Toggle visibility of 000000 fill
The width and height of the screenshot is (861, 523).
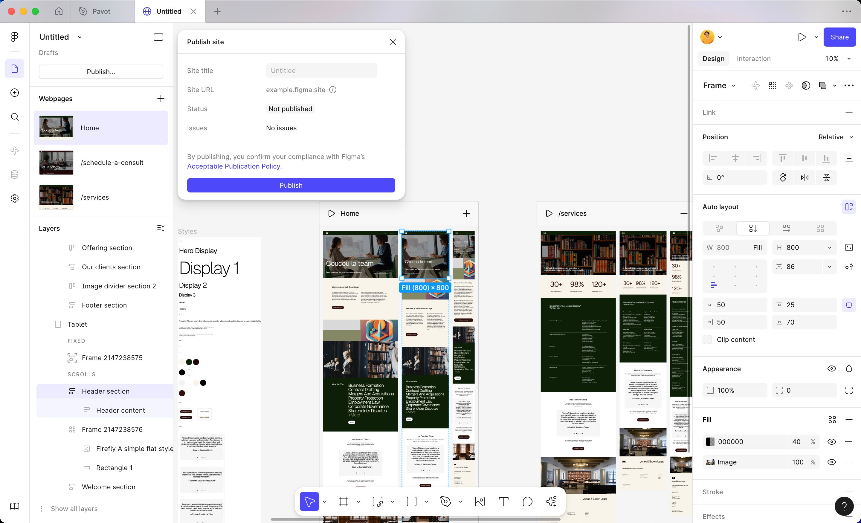pos(832,442)
